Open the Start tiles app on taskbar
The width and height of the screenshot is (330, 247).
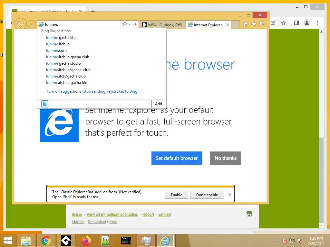point(126,241)
